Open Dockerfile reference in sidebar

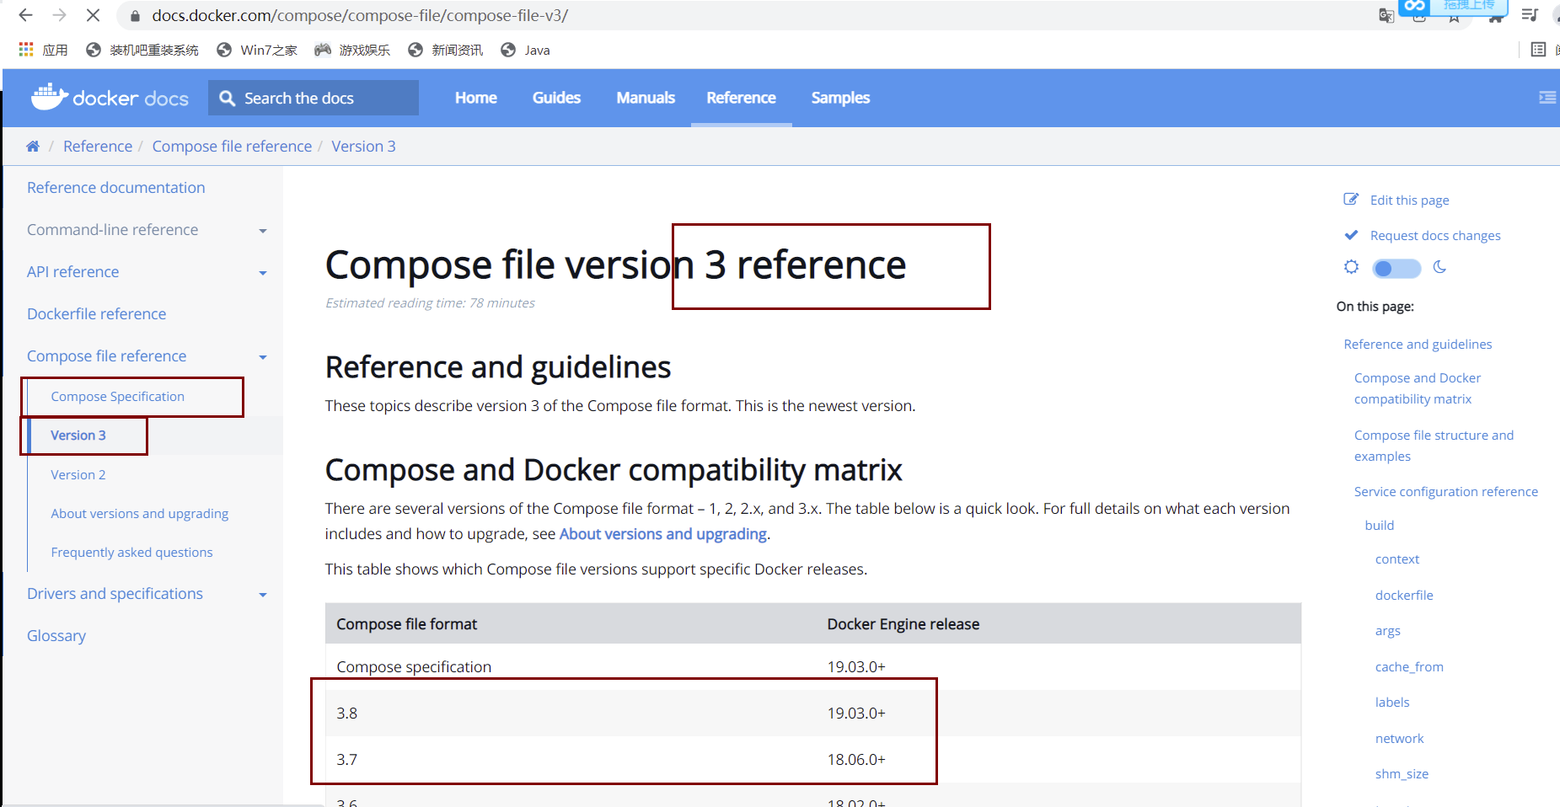coord(96,314)
